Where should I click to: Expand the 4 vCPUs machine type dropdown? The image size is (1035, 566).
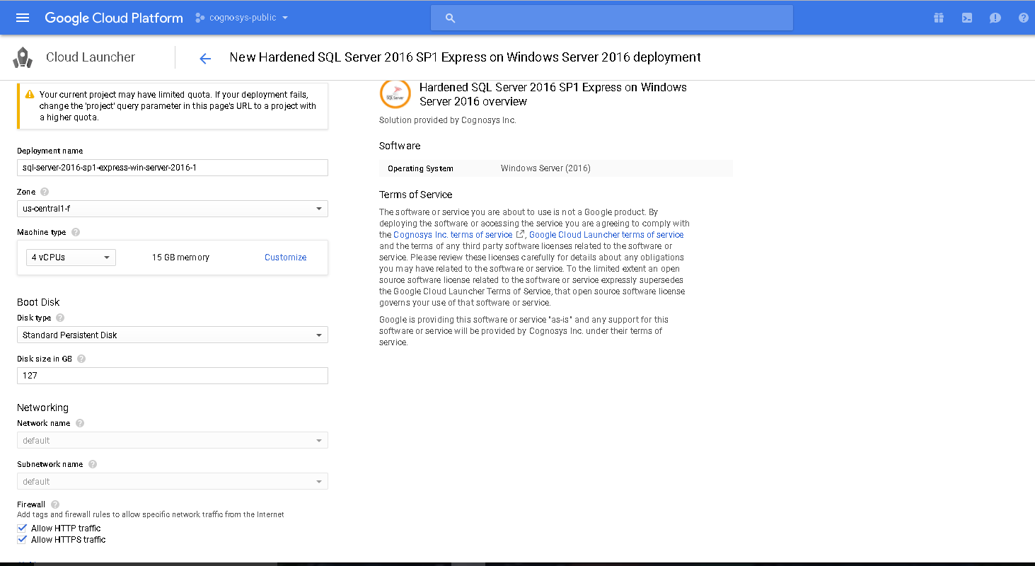coord(71,258)
